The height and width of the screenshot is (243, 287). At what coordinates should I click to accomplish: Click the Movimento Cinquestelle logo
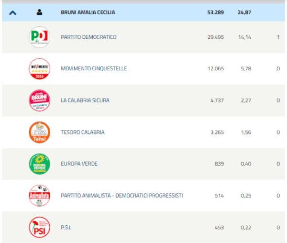point(39,69)
